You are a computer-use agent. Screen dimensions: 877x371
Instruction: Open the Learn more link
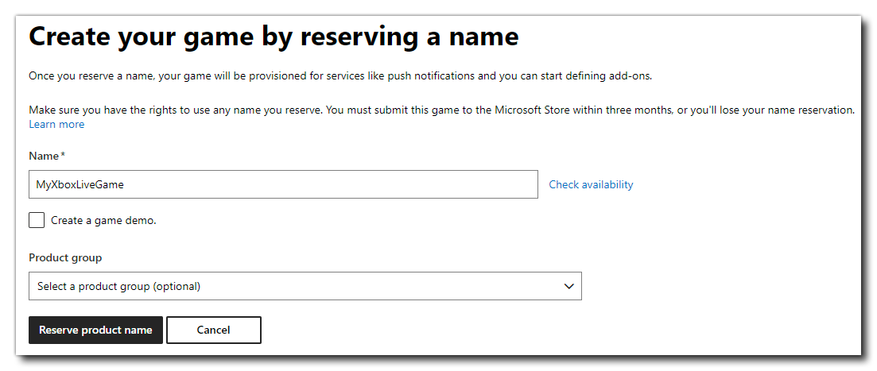[x=56, y=124]
